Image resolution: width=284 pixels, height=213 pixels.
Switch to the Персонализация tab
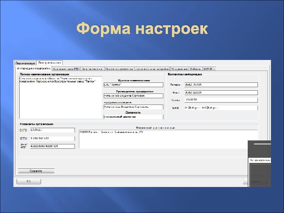point(25,63)
